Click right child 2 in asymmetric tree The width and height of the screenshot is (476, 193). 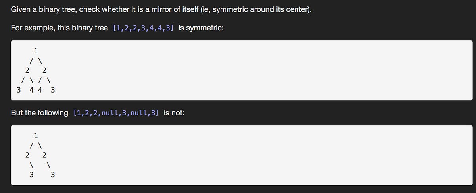click(44, 154)
